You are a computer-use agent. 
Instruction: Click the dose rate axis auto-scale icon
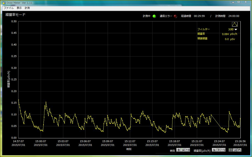[219, 150]
